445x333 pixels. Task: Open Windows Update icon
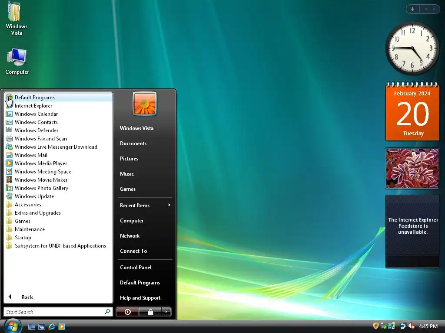point(9,196)
